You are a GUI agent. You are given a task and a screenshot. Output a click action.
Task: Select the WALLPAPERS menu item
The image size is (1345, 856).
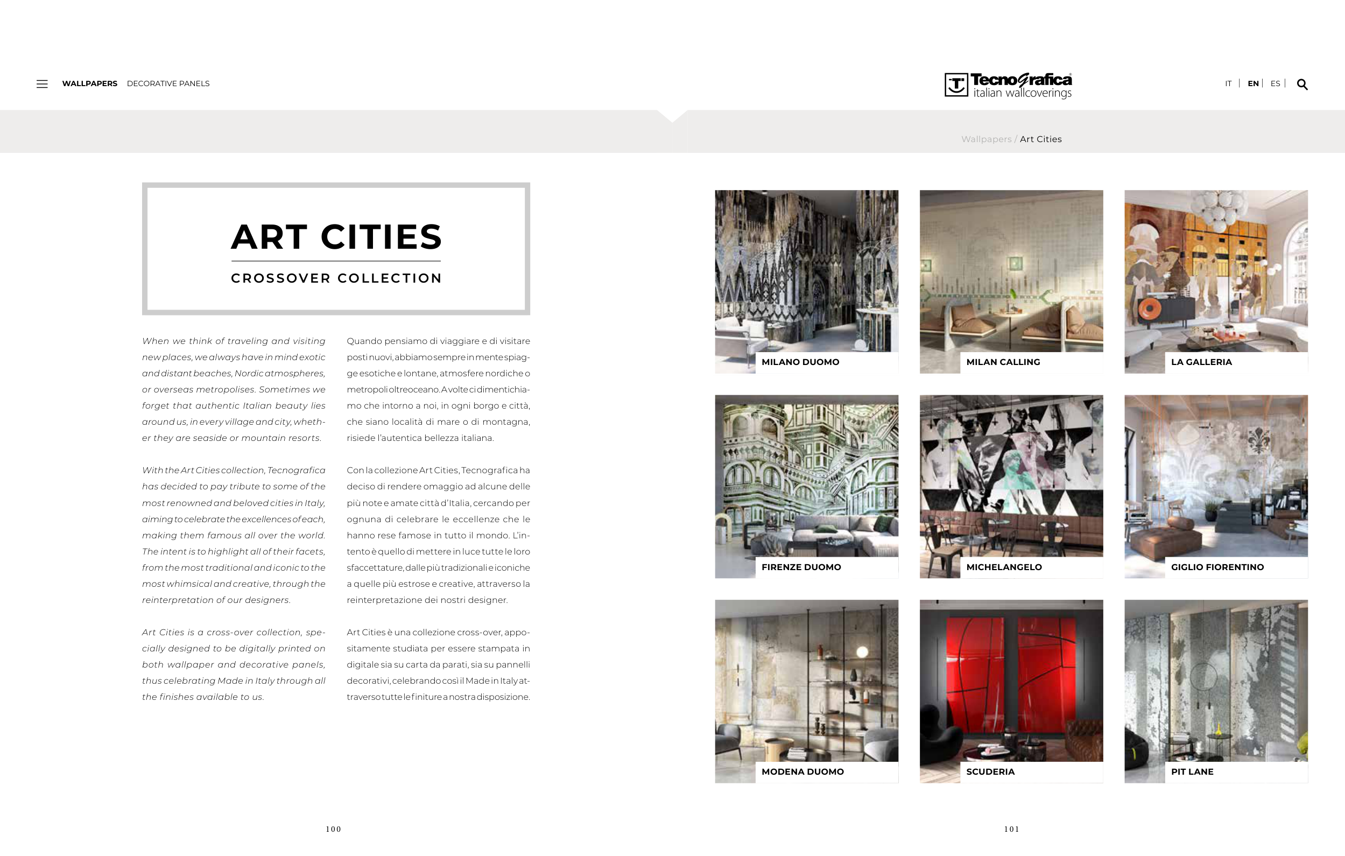(89, 83)
